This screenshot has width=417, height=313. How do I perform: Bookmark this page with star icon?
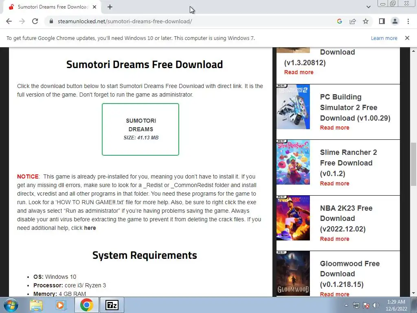[366, 21]
